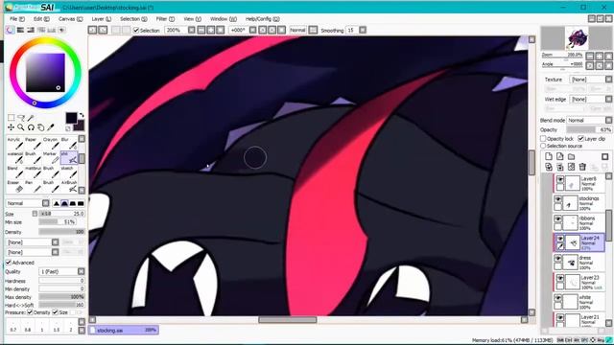
Task: Select the Hand pan tool
Action: 40,127
